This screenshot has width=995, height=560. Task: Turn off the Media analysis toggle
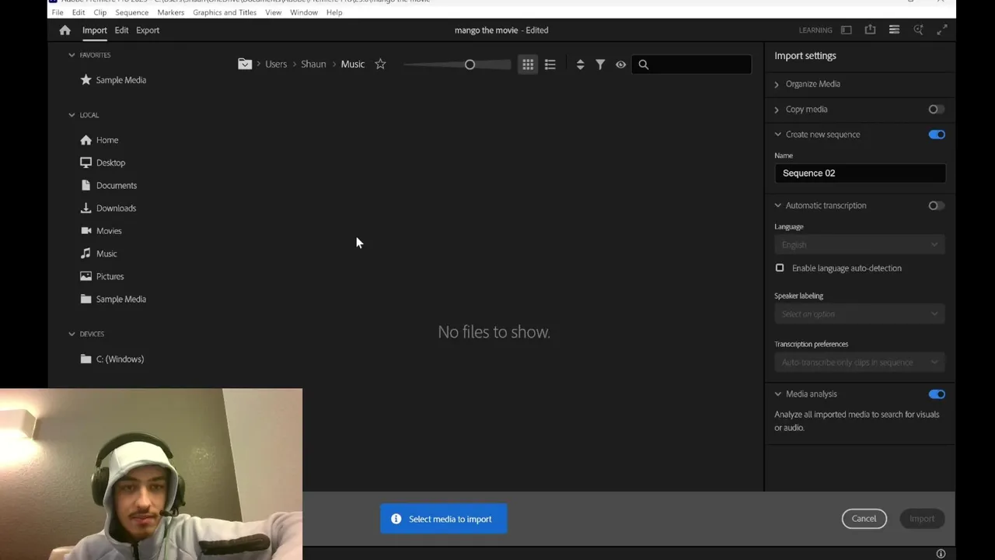[x=937, y=394]
